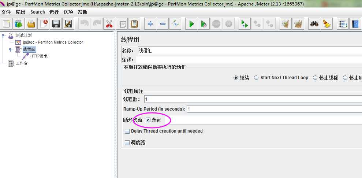Open Search with binoculars icon
Screen dimensions: 362x178
(314, 24)
